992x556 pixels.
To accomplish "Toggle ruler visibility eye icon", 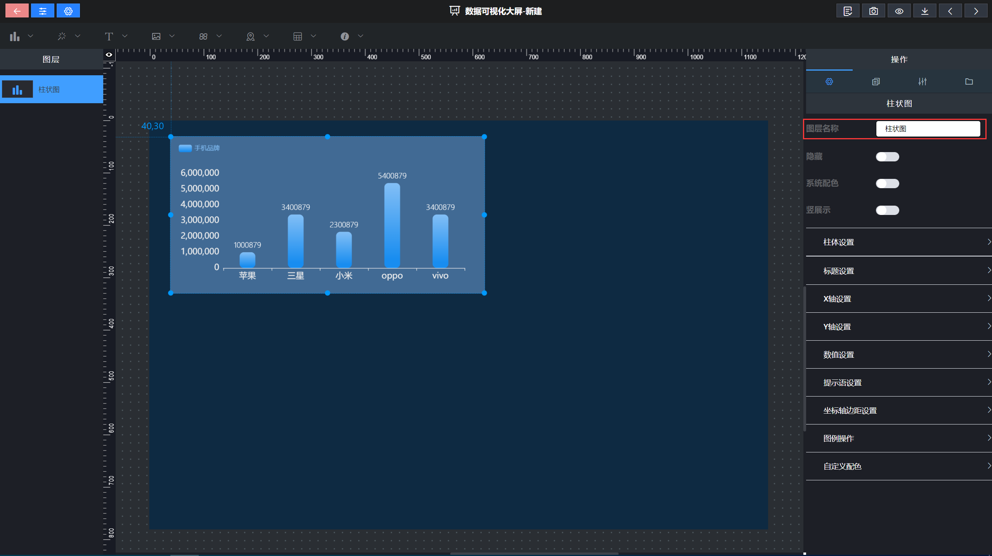I will pyautogui.click(x=109, y=55).
